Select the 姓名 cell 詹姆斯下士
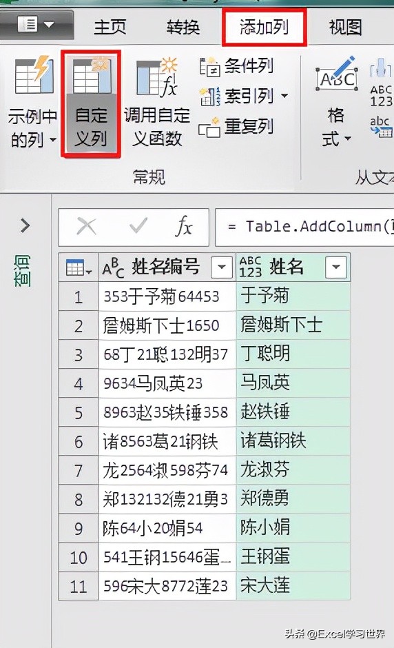The height and width of the screenshot is (648, 394). click(293, 325)
